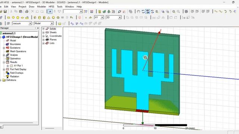Image resolution: width=239 pixels, height=134 pixels.
Task: Click the yellow grid plane icon beside Model dropdown
Action: click(x=60, y=23)
